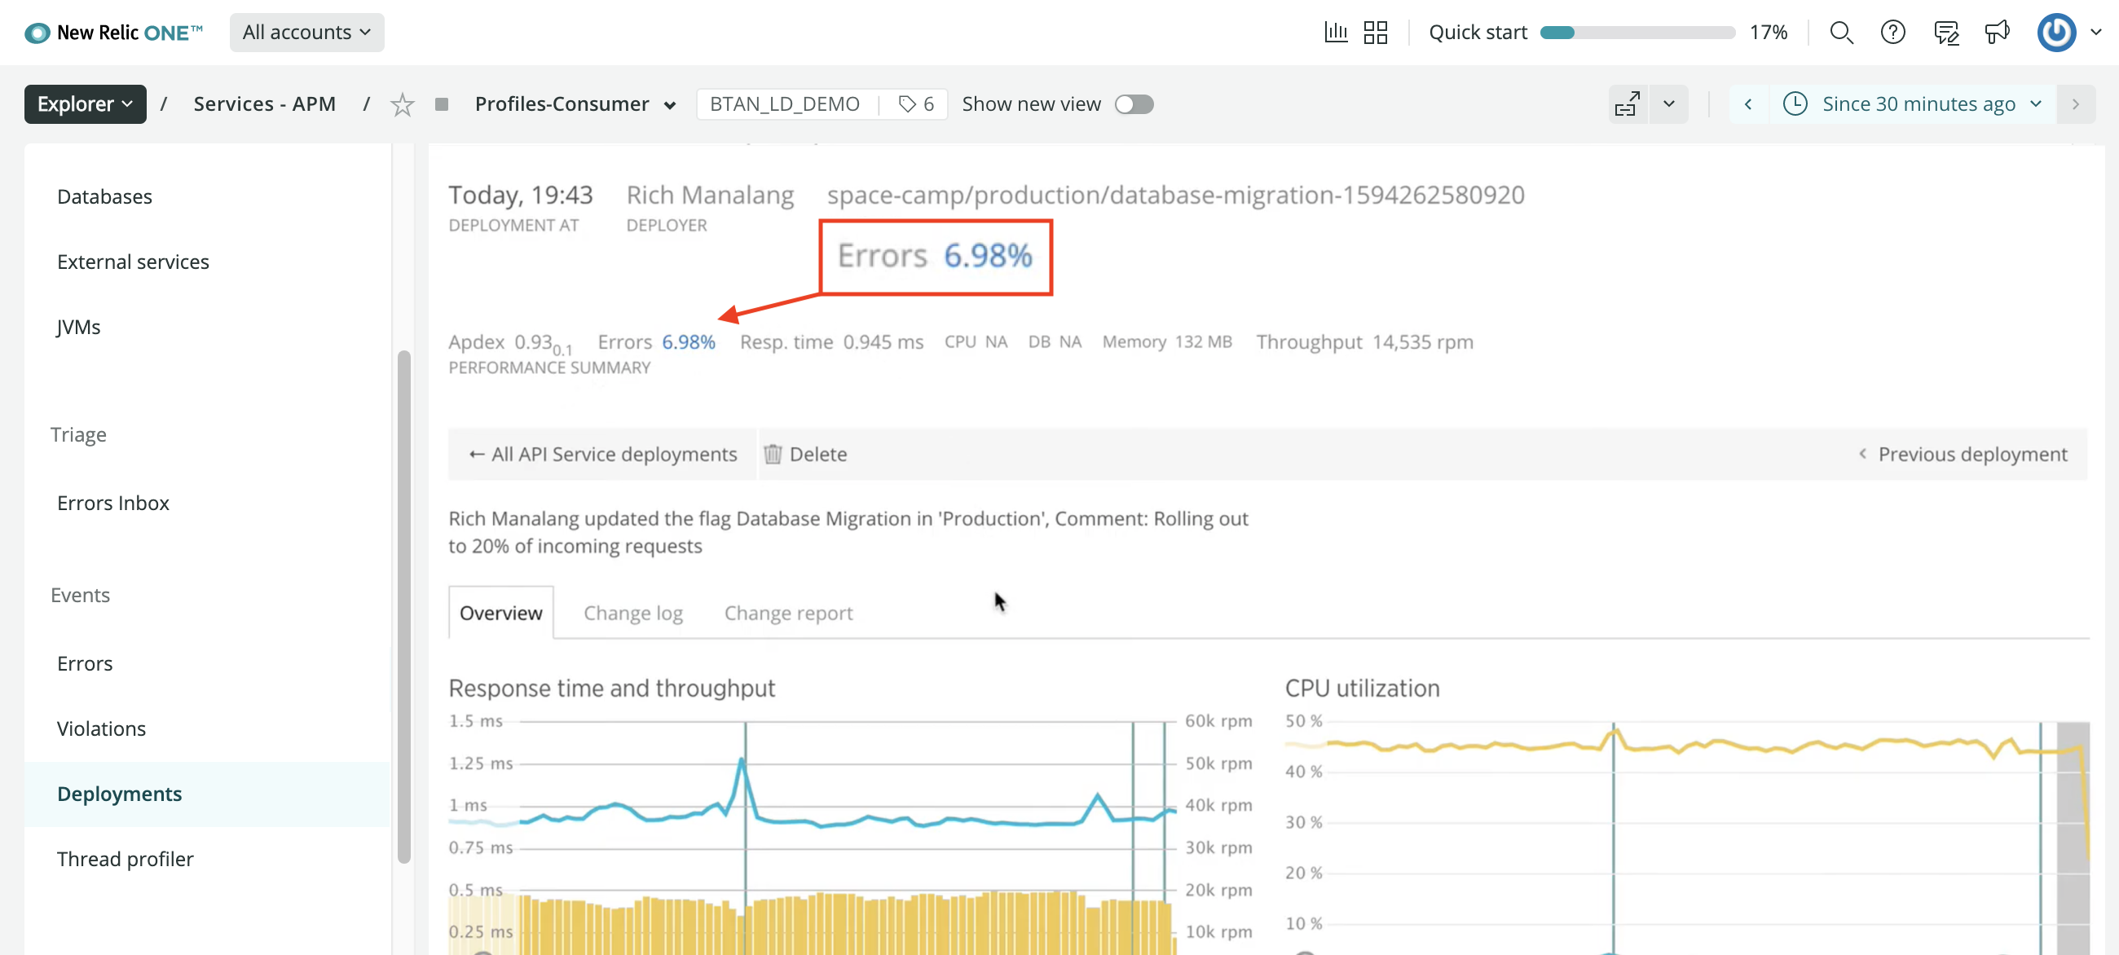Screen dimensions: 2119x955
Task: Click the clock icon in time picker
Action: [1795, 103]
